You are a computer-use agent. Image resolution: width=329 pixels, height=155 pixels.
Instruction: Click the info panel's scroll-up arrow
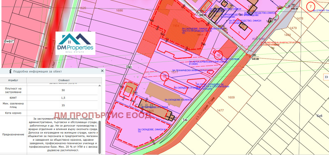pyautogui.click(x=100, y=86)
